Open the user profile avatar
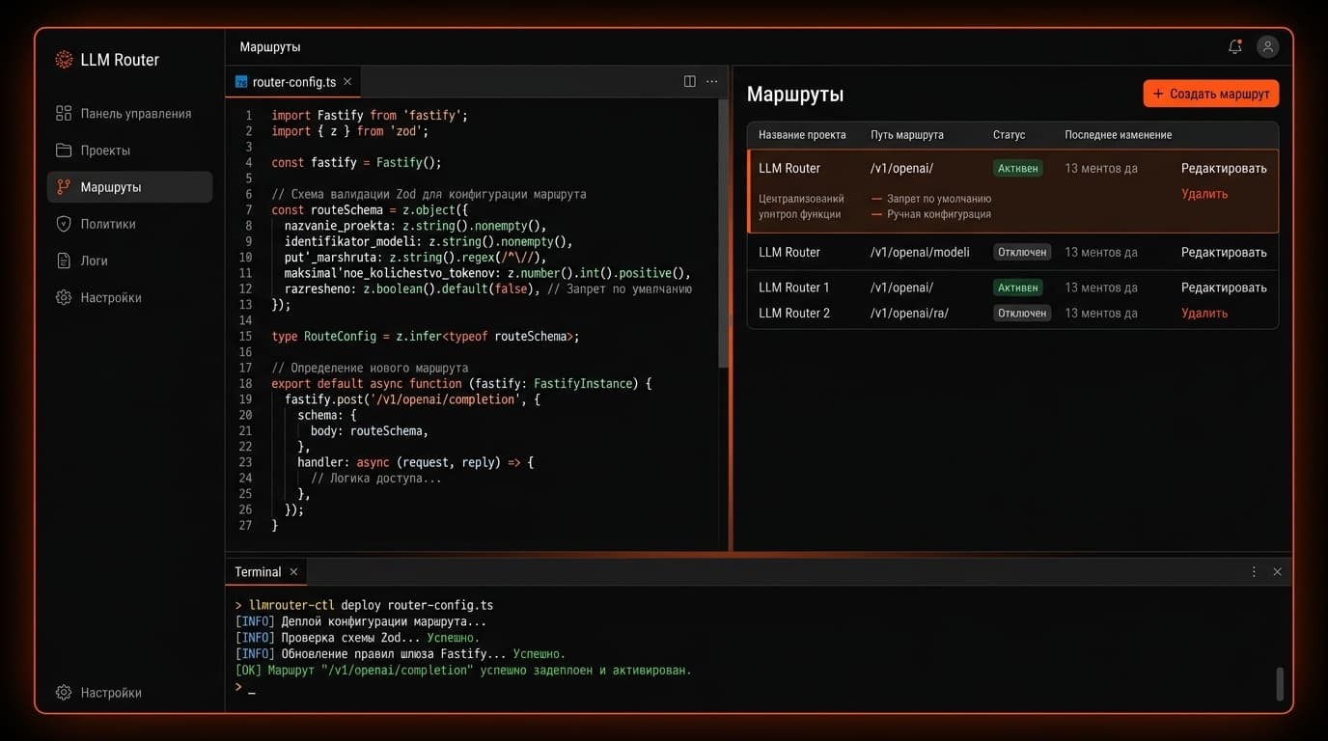This screenshot has height=741, width=1328. coord(1268,46)
